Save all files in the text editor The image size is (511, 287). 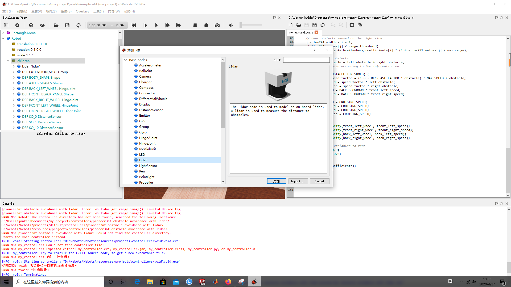tap(314, 25)
